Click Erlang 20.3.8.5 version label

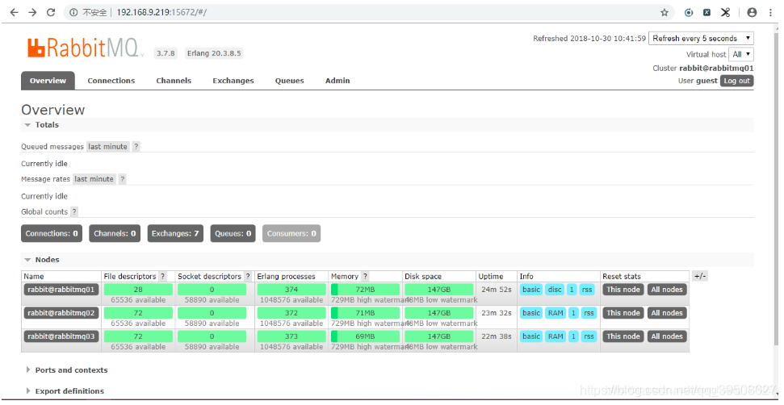tap(214, 53)
